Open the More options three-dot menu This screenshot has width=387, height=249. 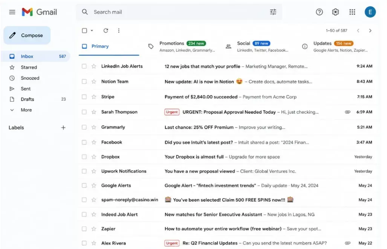tap(119, 31)
